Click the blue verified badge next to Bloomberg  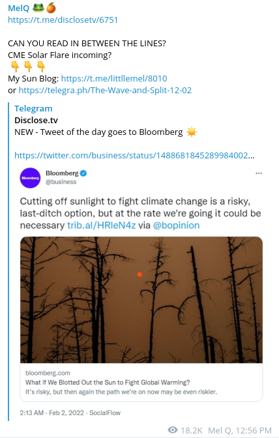pyautogui.click(x=83, y=173)
